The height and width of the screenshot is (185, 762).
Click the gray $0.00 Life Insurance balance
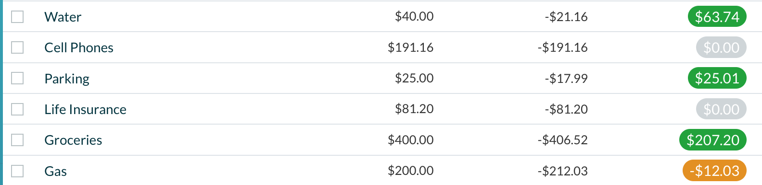[x=721, y=109]
